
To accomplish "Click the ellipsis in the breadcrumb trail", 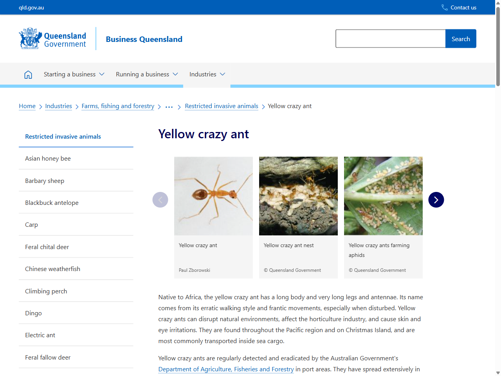I will tap(169, 106).
